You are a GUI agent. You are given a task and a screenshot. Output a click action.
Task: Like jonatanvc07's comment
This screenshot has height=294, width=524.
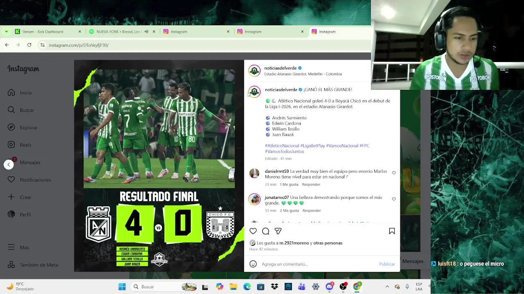[x=394, y=199]
